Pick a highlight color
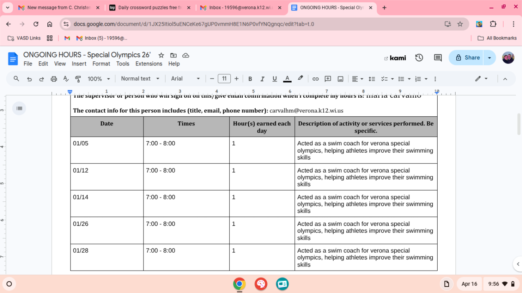 click(300, 79)
